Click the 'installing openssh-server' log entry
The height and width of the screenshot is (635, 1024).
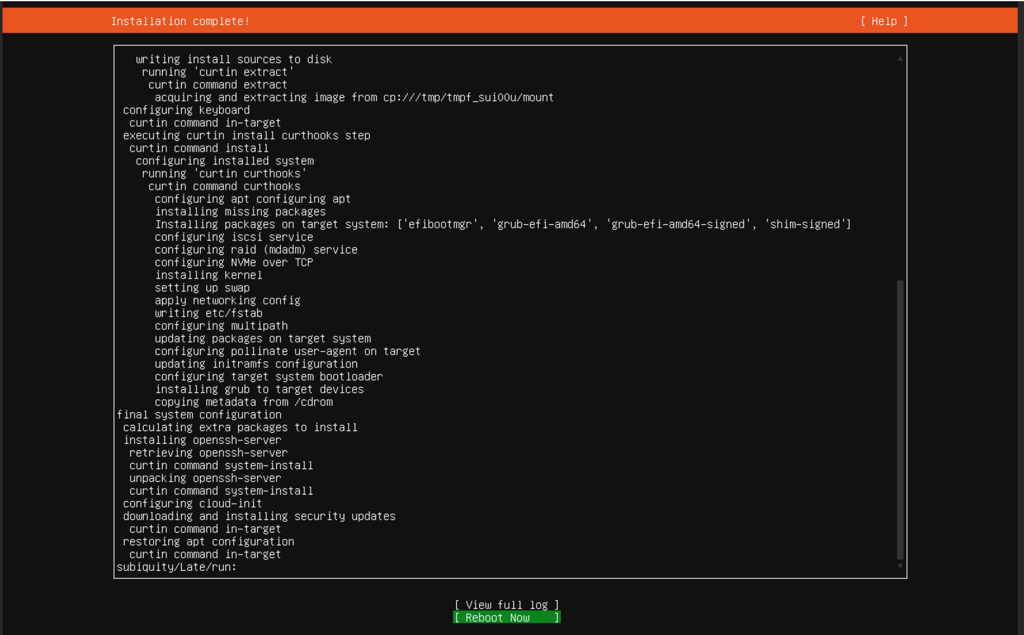(202, 440)
